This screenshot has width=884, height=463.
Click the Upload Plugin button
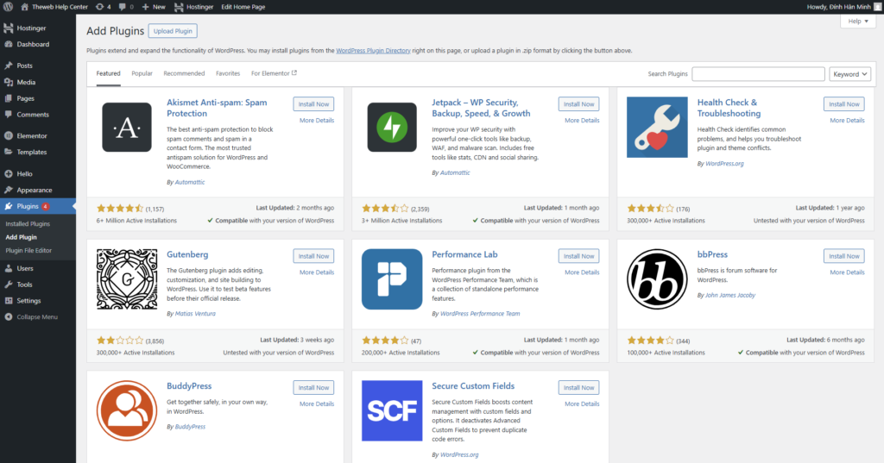(173, 31)
